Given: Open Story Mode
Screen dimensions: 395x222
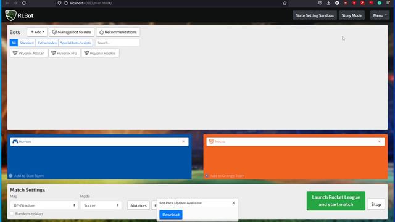Looking at the screenshot, I should click(351, 15).
